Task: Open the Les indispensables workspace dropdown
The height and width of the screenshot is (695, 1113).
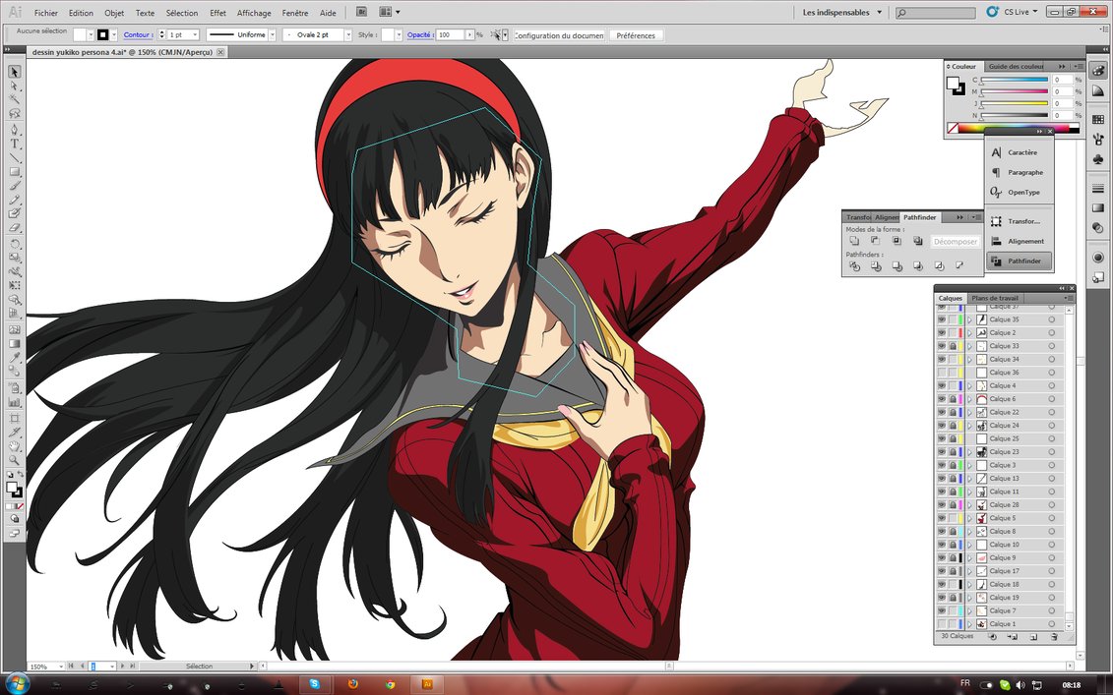Action: (841, 13)
